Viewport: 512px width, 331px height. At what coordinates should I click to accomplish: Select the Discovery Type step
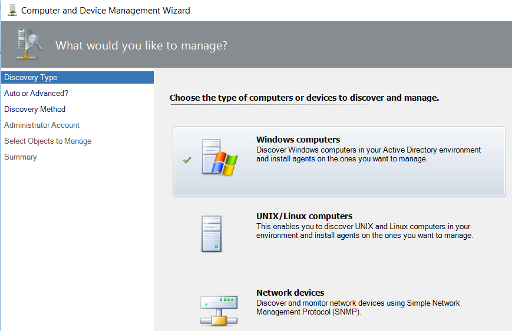click(77, 77)
